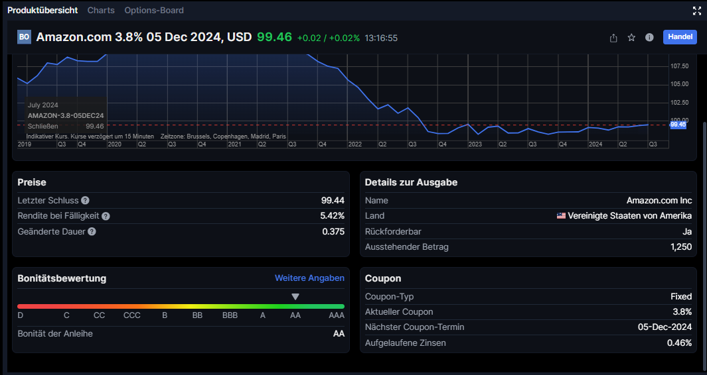Screen dimensions: 707x375
Task: Open help icon for Geänderte Dauer
Action: click(x=92, y=232)
